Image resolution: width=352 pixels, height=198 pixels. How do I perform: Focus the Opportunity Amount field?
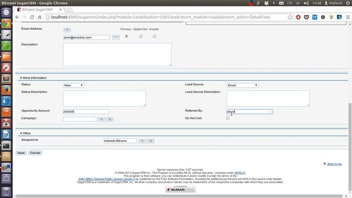click(86, 112)
